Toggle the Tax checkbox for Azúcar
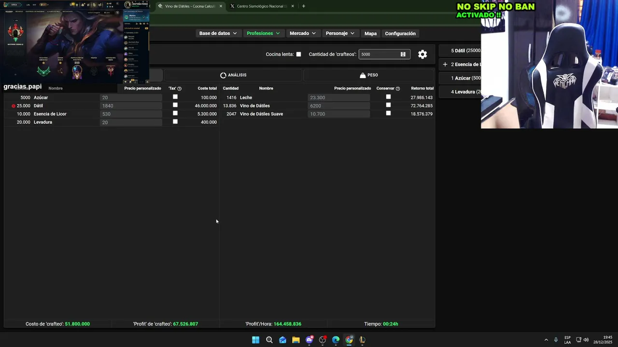Screen dimensions: 618x347 pyautogui.click(x=175, y=97)
